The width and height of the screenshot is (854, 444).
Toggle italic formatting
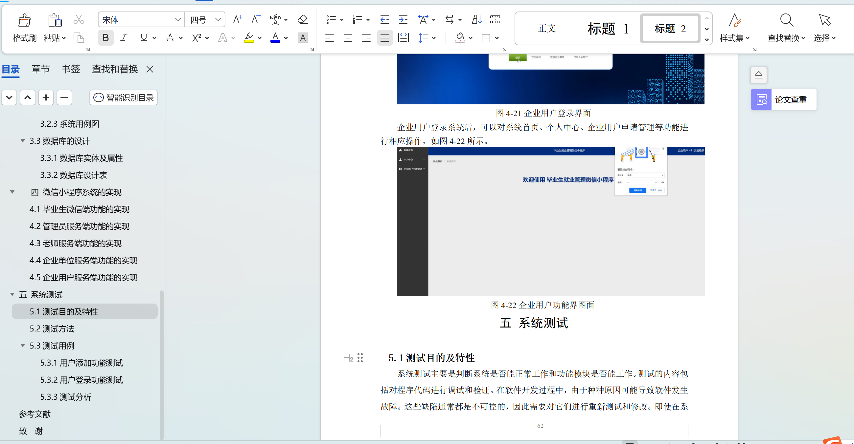click(124, 38)
